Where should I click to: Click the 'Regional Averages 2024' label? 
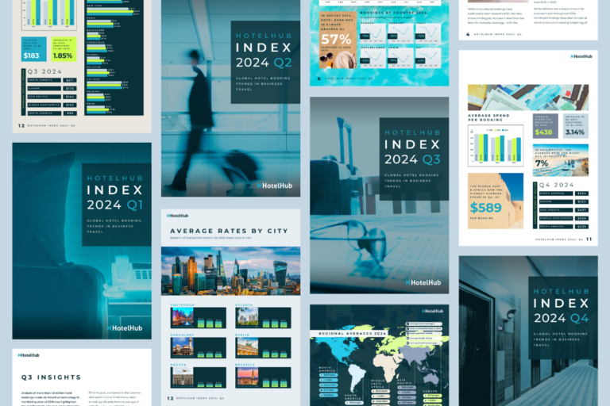[x=353, y=333]
